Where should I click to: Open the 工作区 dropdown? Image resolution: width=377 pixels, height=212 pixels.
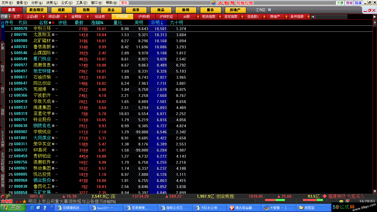pos(269,10)
